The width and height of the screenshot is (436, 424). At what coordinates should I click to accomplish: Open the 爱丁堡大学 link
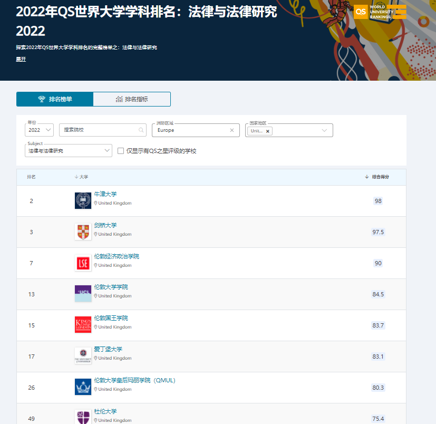point(108,349)
